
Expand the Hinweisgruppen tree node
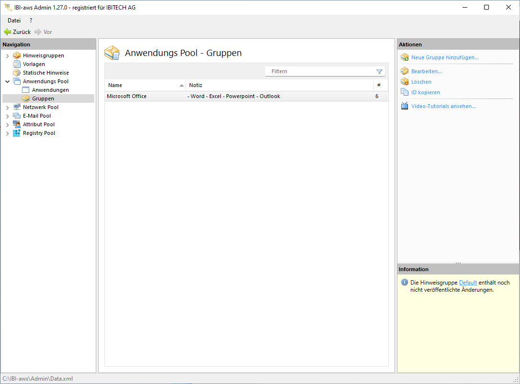(x=7, y=56)
